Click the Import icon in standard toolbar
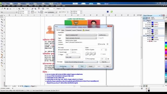Viewport: 167px width, 94px height. tap(32, 9)
